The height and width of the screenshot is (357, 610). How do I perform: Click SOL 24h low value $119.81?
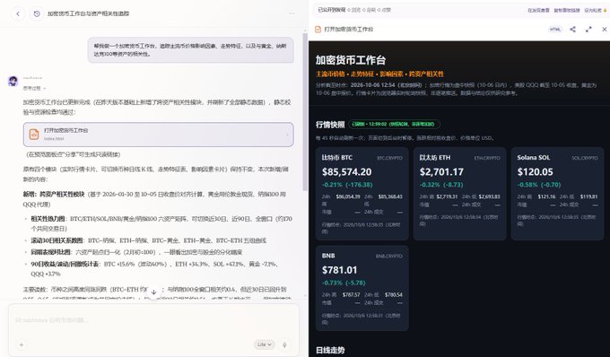pyautogui.click(x=589, y=196)
